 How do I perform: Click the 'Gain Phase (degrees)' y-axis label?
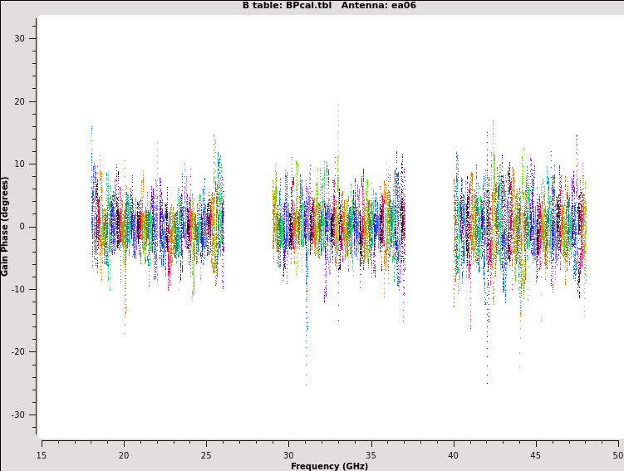(5, 226)
